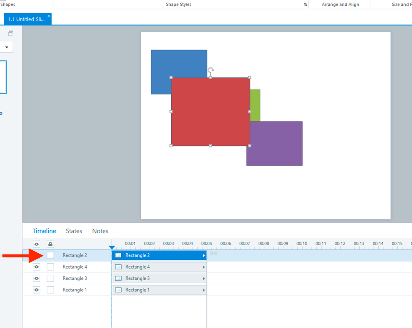Check the lock box for Rectangle 2
The image size is (412, 328).
pyautogui.click(x=50, y=255)
